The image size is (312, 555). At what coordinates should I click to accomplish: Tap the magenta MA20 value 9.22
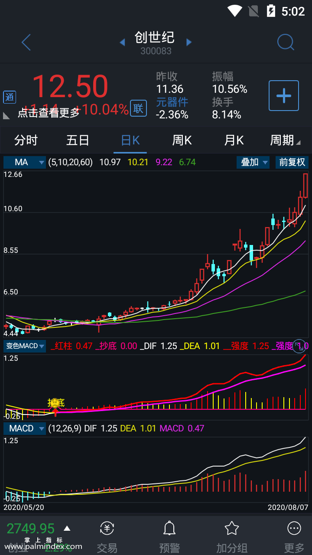coord(164,162)
